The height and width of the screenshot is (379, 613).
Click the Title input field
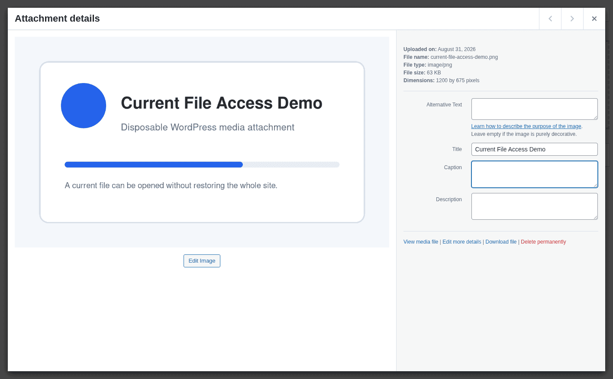[534, 149]
